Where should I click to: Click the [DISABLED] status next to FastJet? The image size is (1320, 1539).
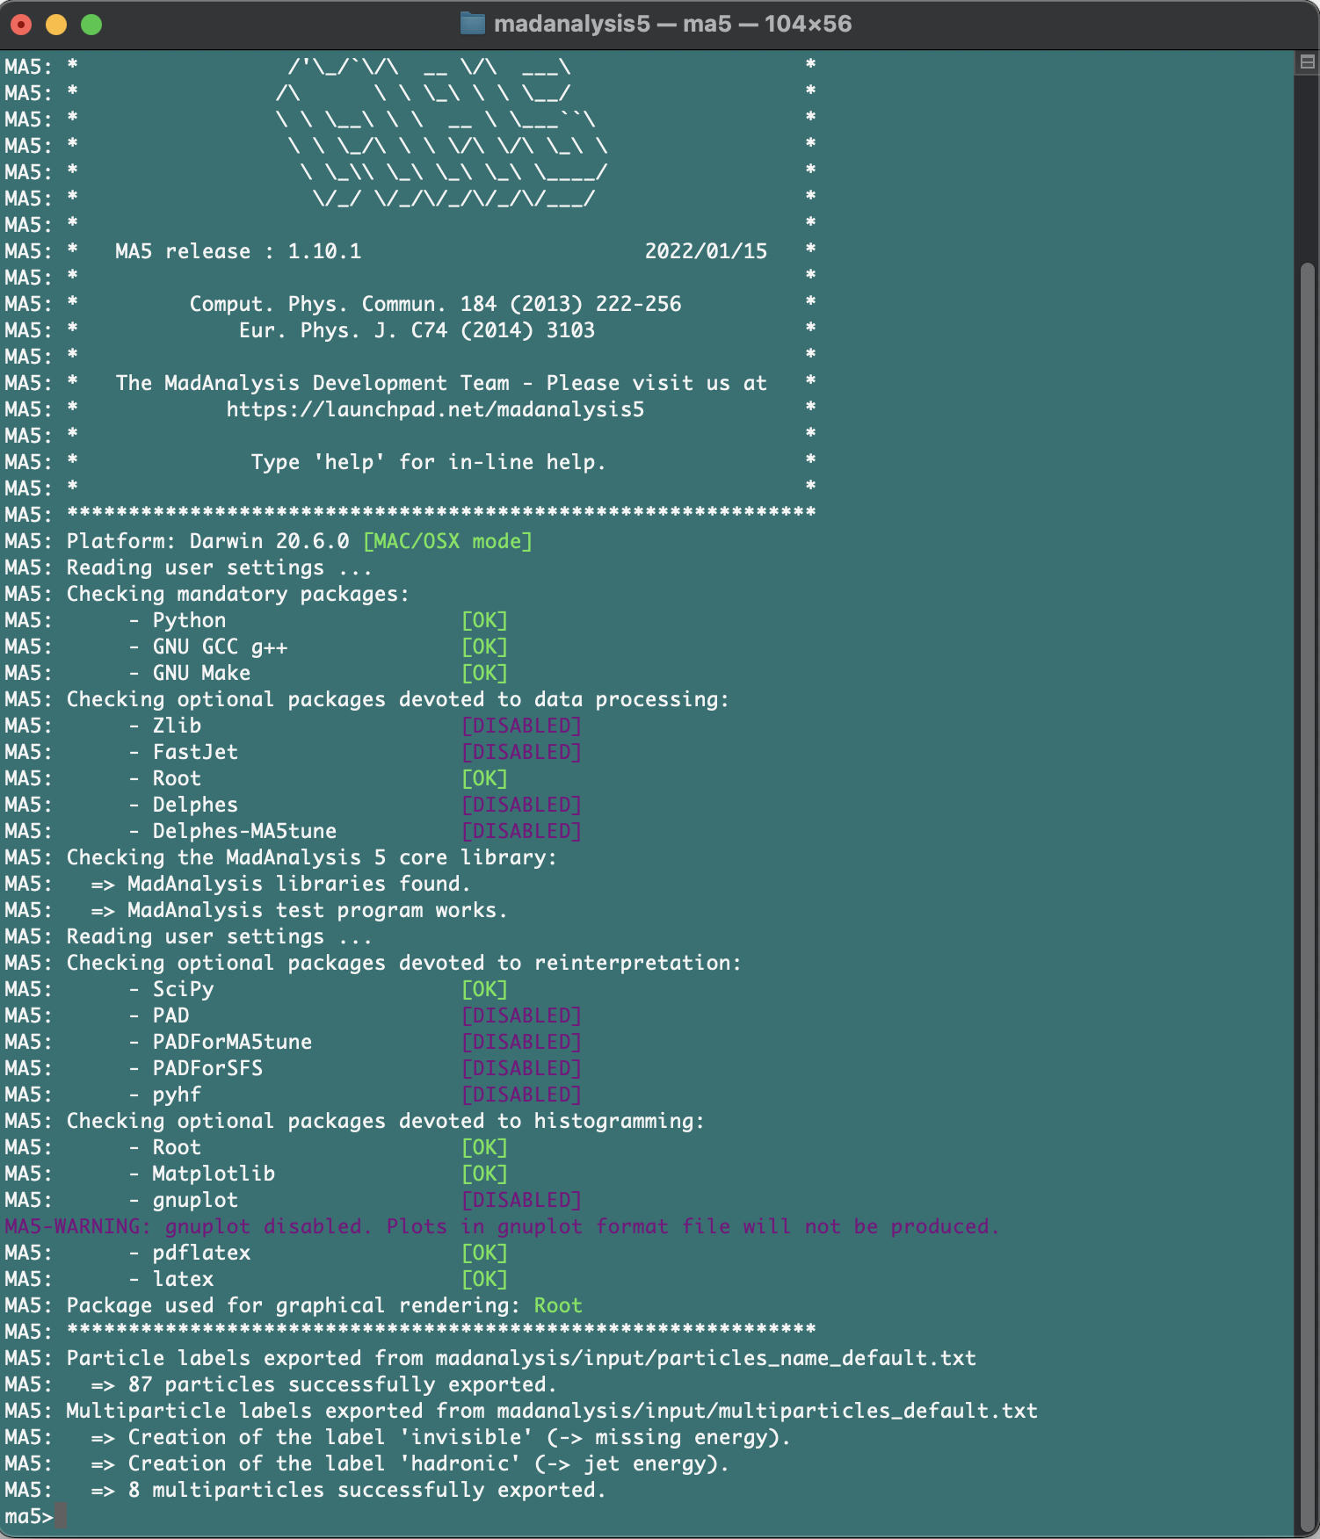(521, 752)
